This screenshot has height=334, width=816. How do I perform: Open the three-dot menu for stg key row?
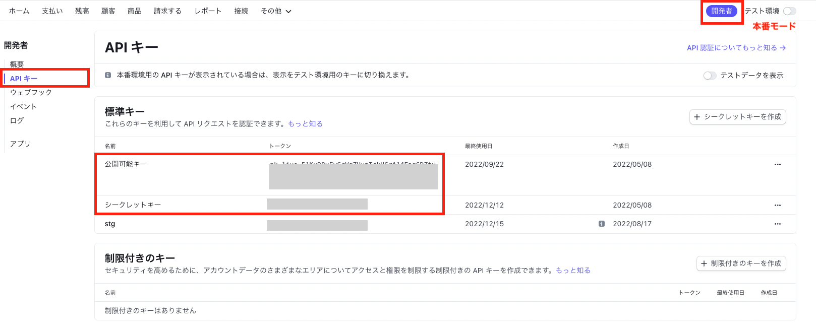(x=777, y=224)
